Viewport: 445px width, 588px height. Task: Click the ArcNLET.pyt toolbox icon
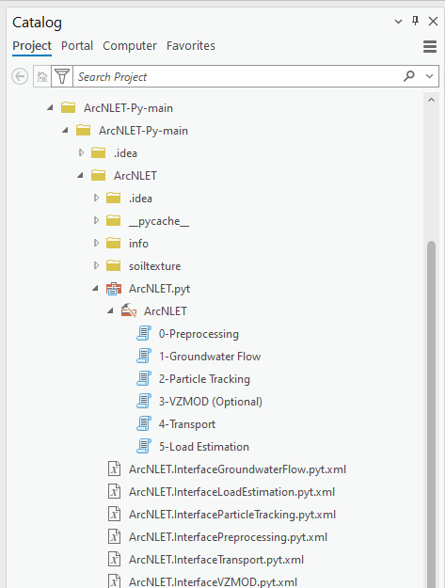tap(114, 289)
